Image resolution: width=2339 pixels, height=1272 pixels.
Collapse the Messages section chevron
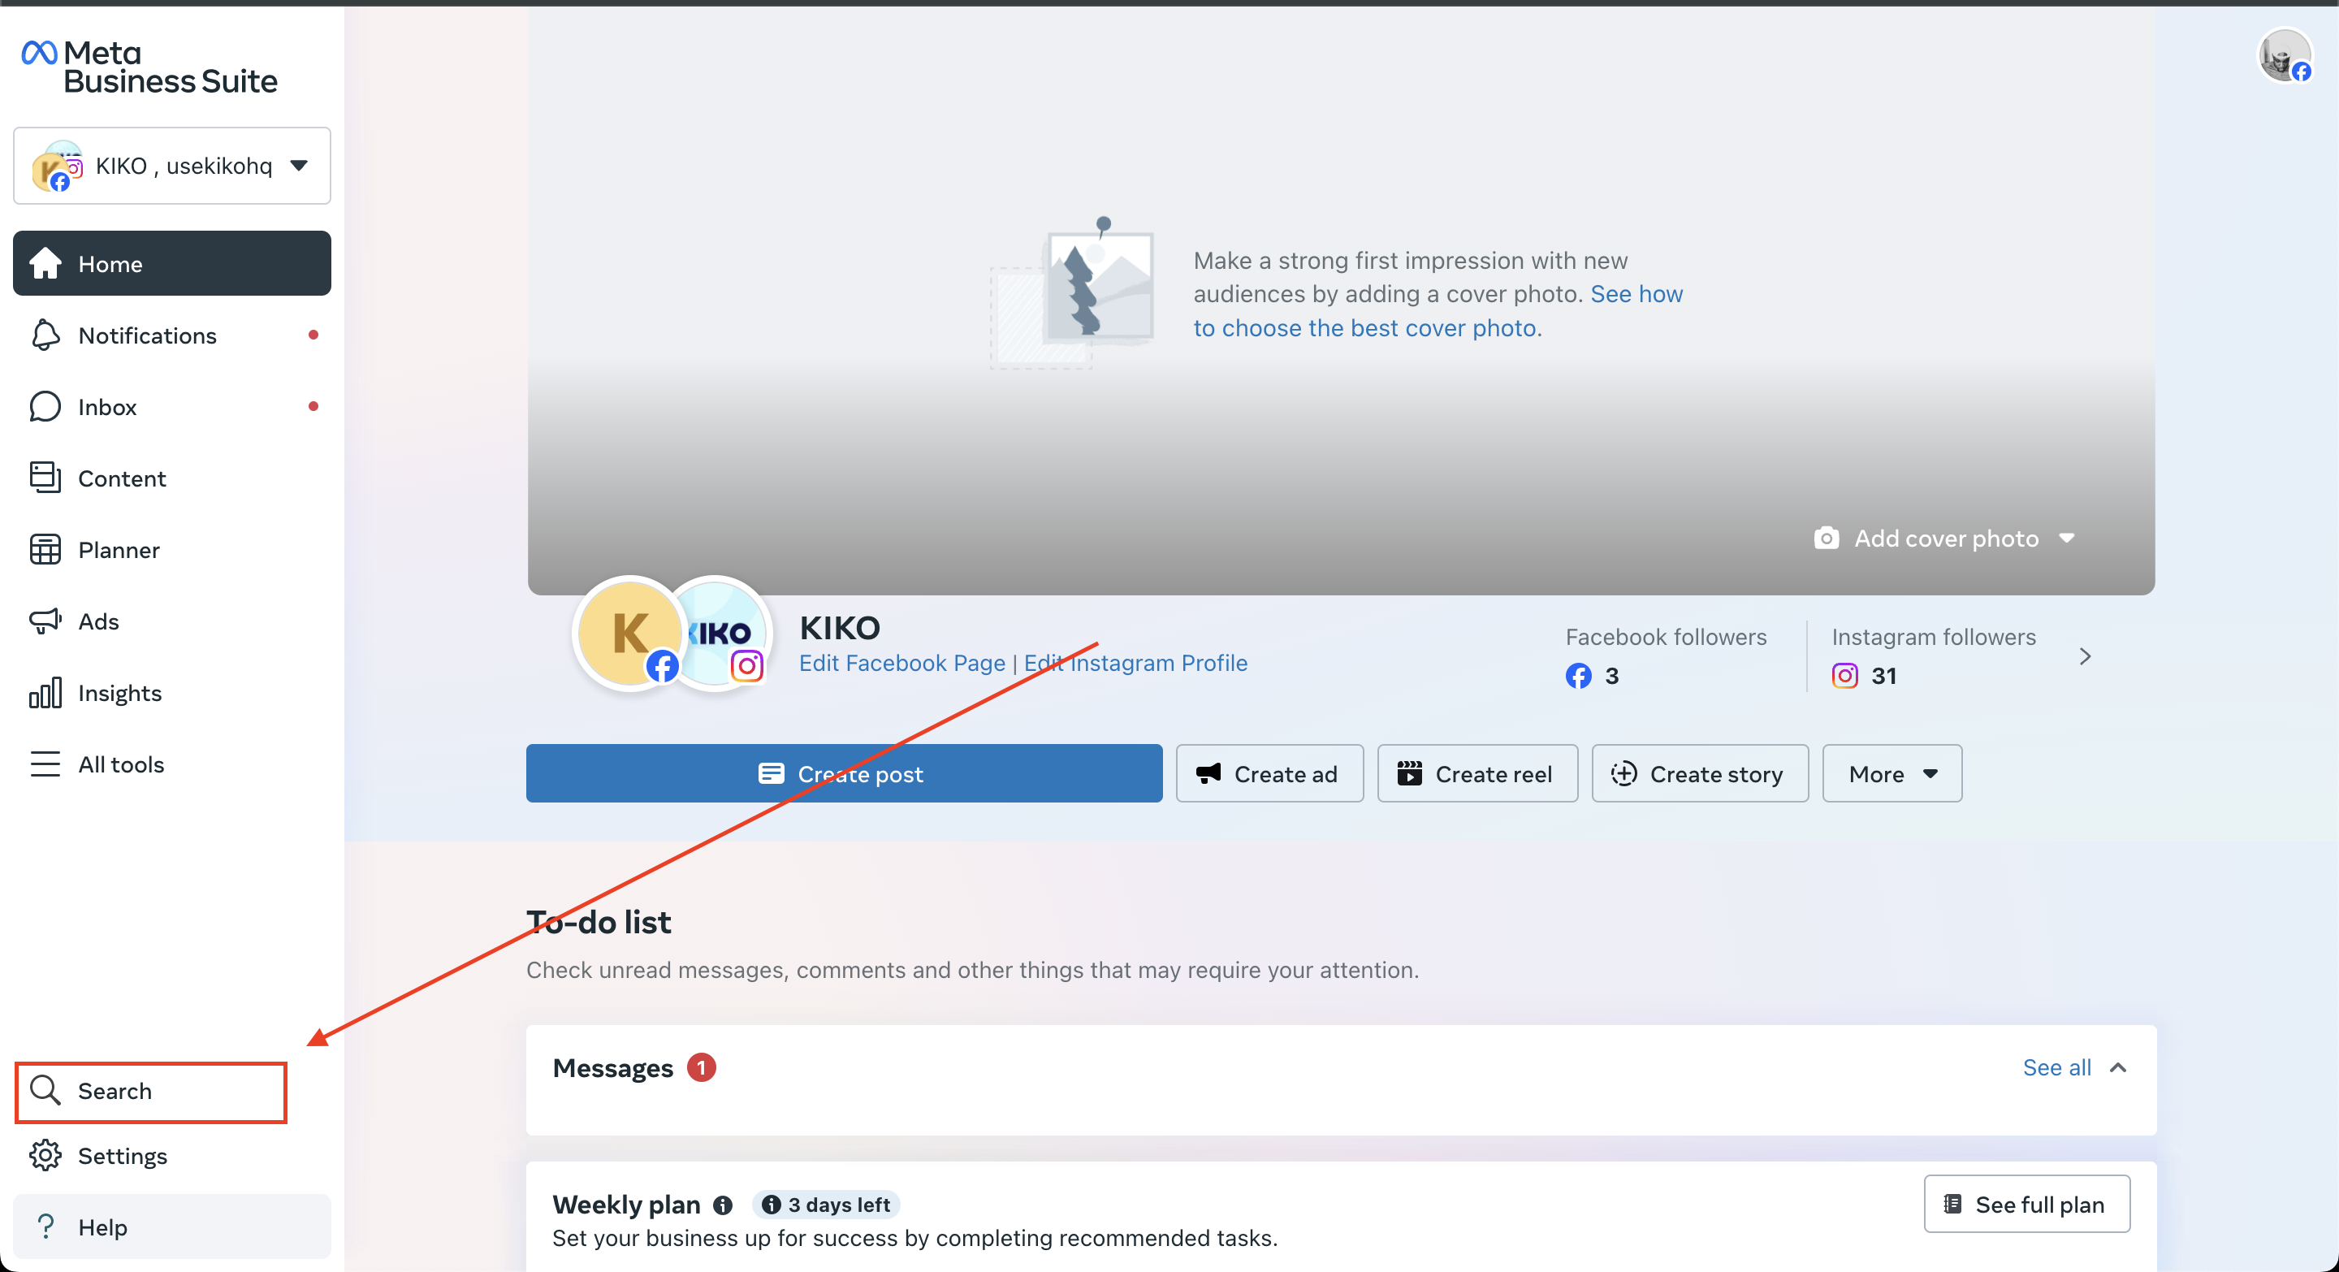(2117, 1068)
